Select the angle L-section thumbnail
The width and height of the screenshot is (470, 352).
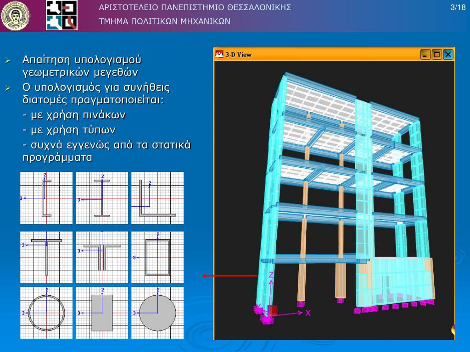tap(157, 198)
